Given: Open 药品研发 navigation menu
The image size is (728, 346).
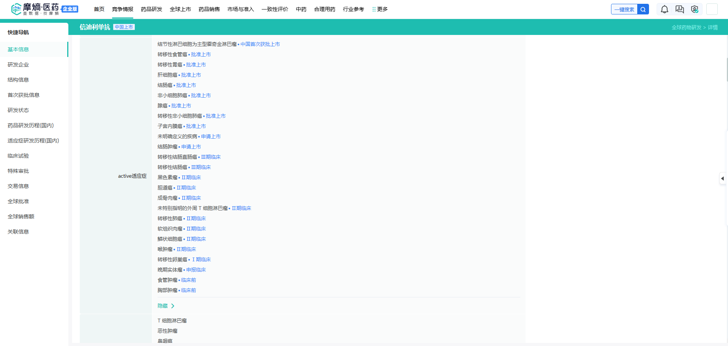Looking at the screenshot, I should point(152,9).
